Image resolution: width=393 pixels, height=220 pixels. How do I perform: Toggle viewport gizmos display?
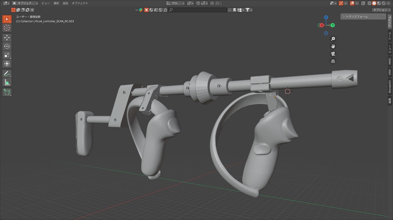point(341,3)
